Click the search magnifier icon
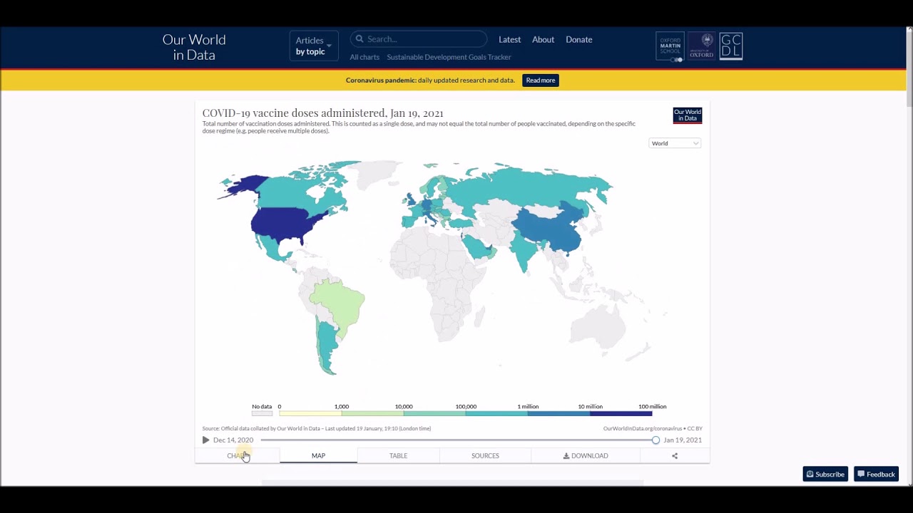 pyautogui.click(x=359, y=39)
